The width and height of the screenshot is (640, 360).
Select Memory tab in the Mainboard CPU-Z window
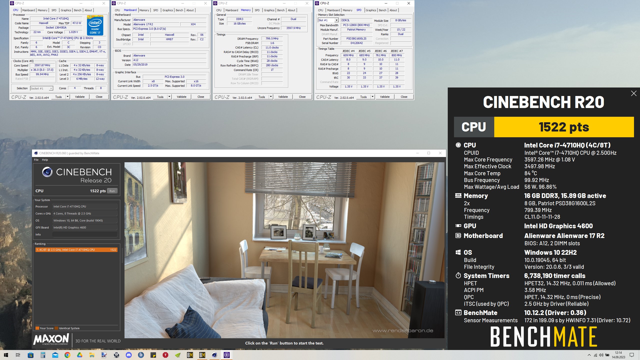tap(144, 10)
